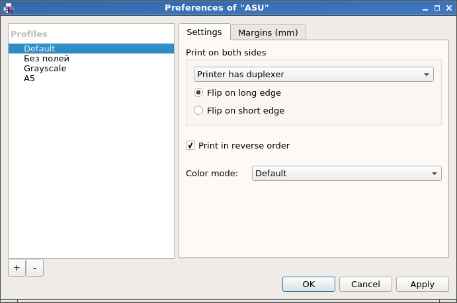Remove the profile with minus button
The height and width of the screenshot is (303, 457).
tap(34, 267)
